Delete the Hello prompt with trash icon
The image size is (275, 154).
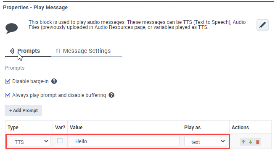click(258, 142)
